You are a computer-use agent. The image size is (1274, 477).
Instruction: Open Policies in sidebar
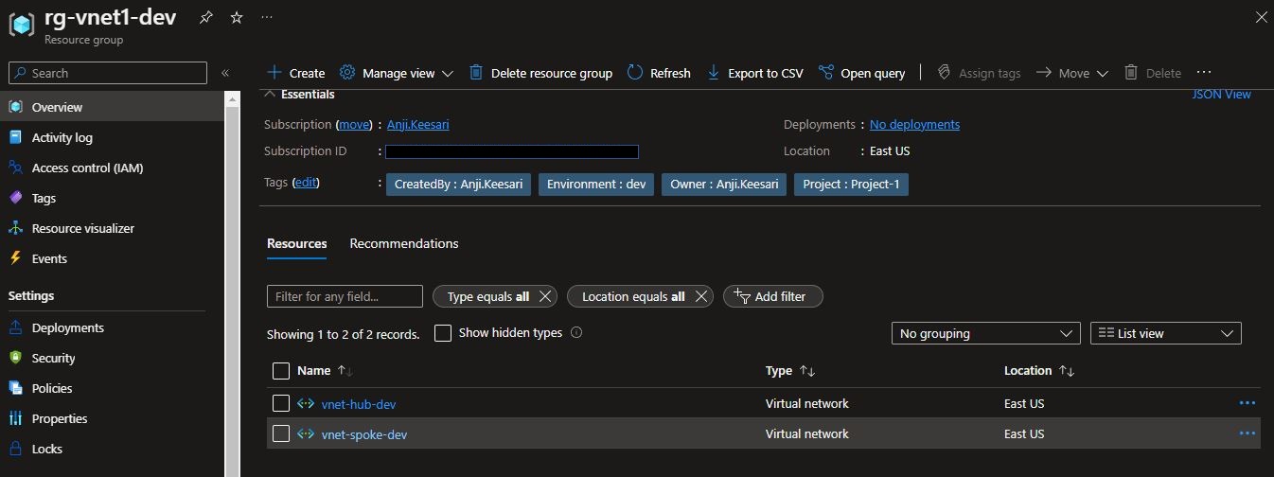pos(113,388)
